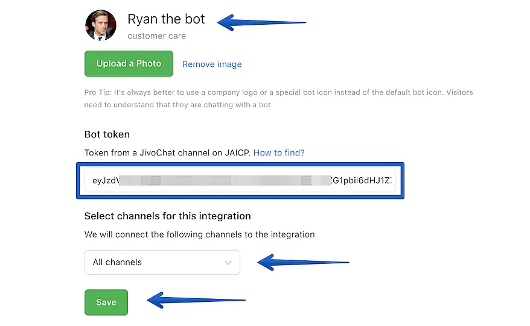Click the Remove image link
The height and width of the screenshot is (326, 530).
212,64
